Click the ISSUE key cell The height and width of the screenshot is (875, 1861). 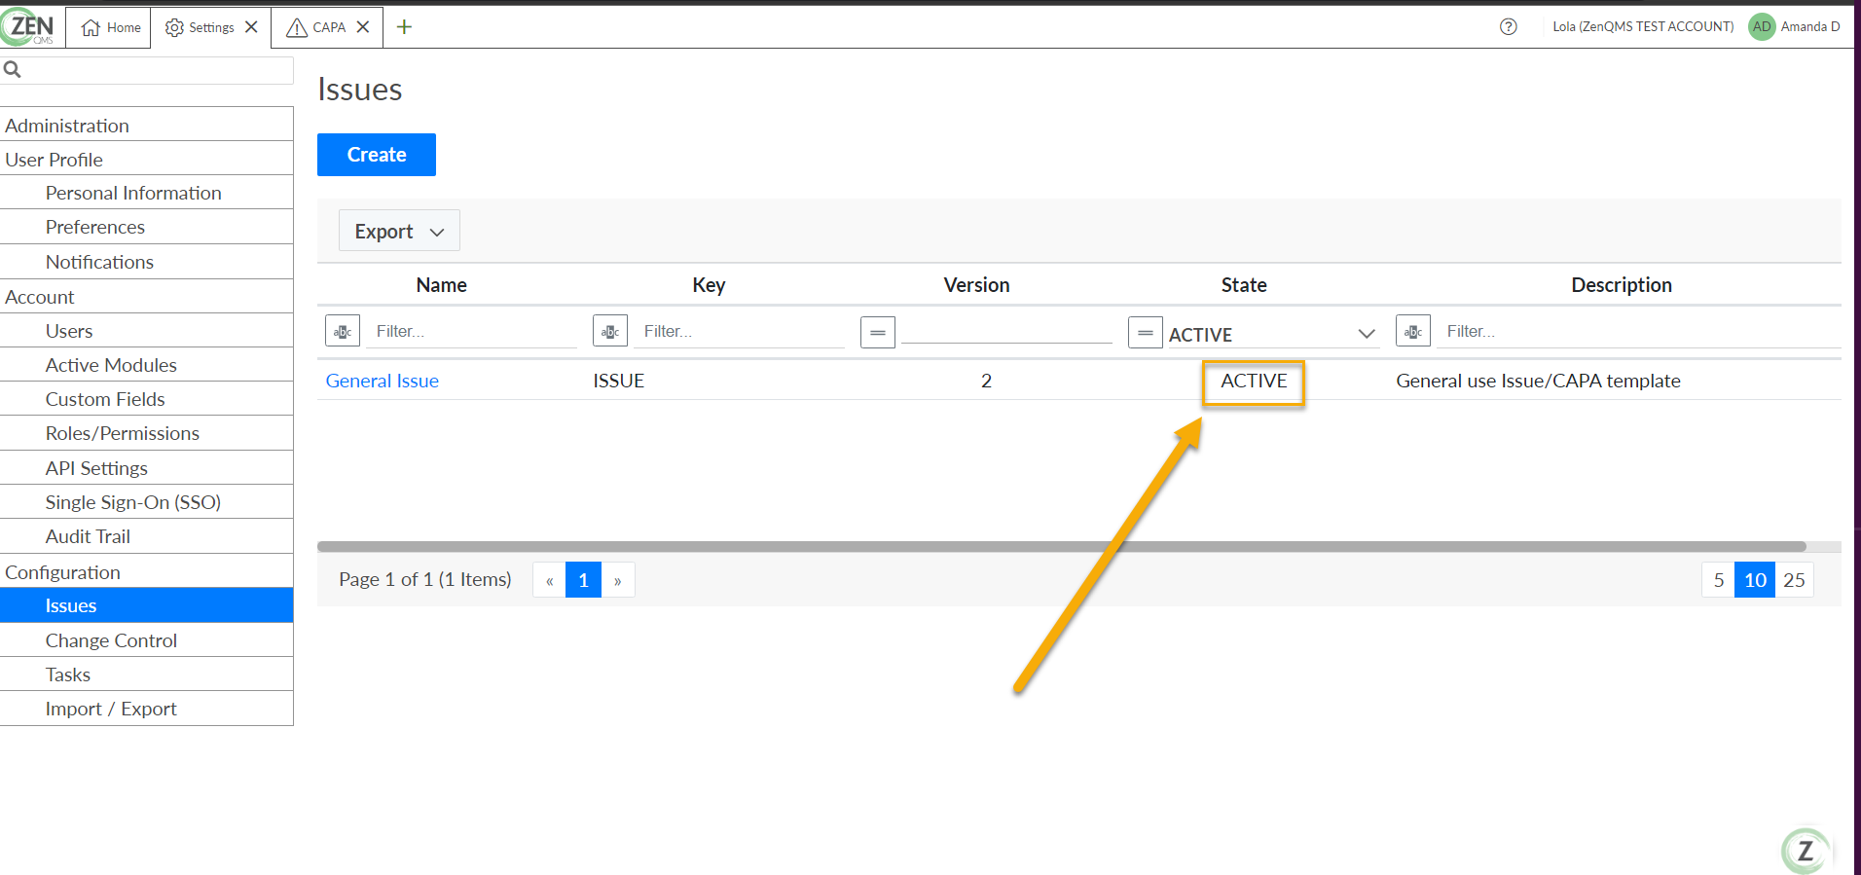click(x=619, y=381)
